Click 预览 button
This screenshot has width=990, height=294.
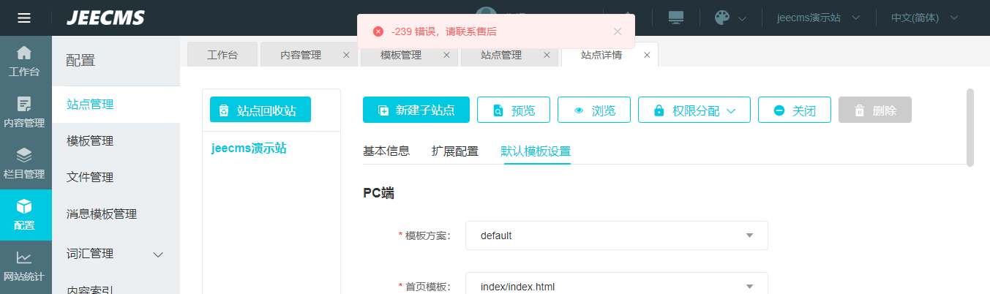coord(514,110)
